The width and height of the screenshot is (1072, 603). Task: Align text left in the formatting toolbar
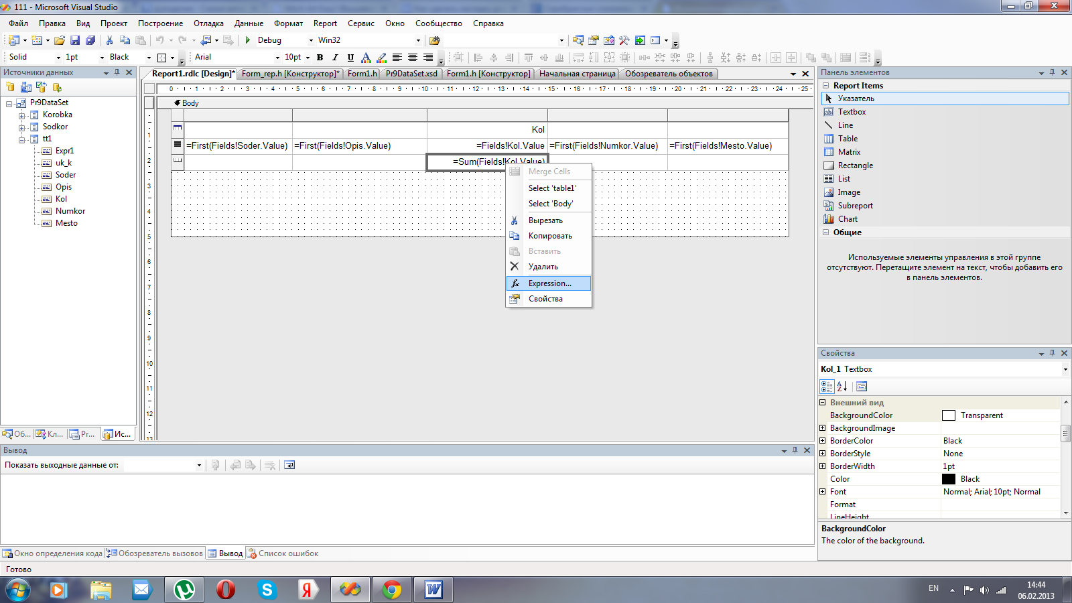coord(397,58)
